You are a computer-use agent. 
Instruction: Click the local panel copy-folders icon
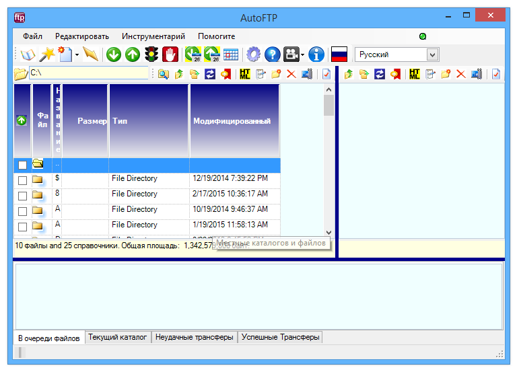tap(195, 74)
